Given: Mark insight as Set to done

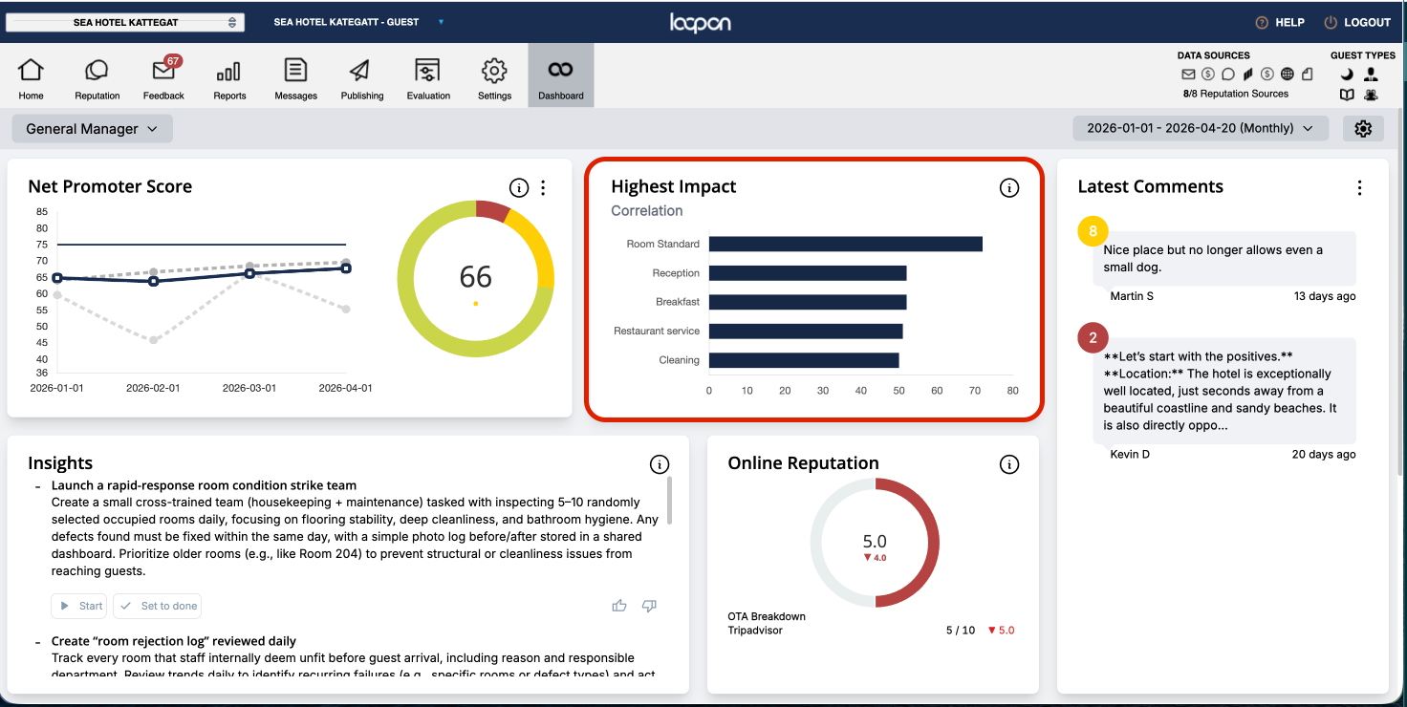Looking at the screenshot, I should pos(158,606).
